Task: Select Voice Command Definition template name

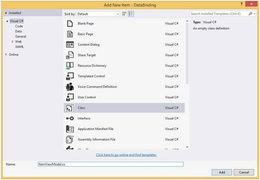Action: (x=97, y=87)
